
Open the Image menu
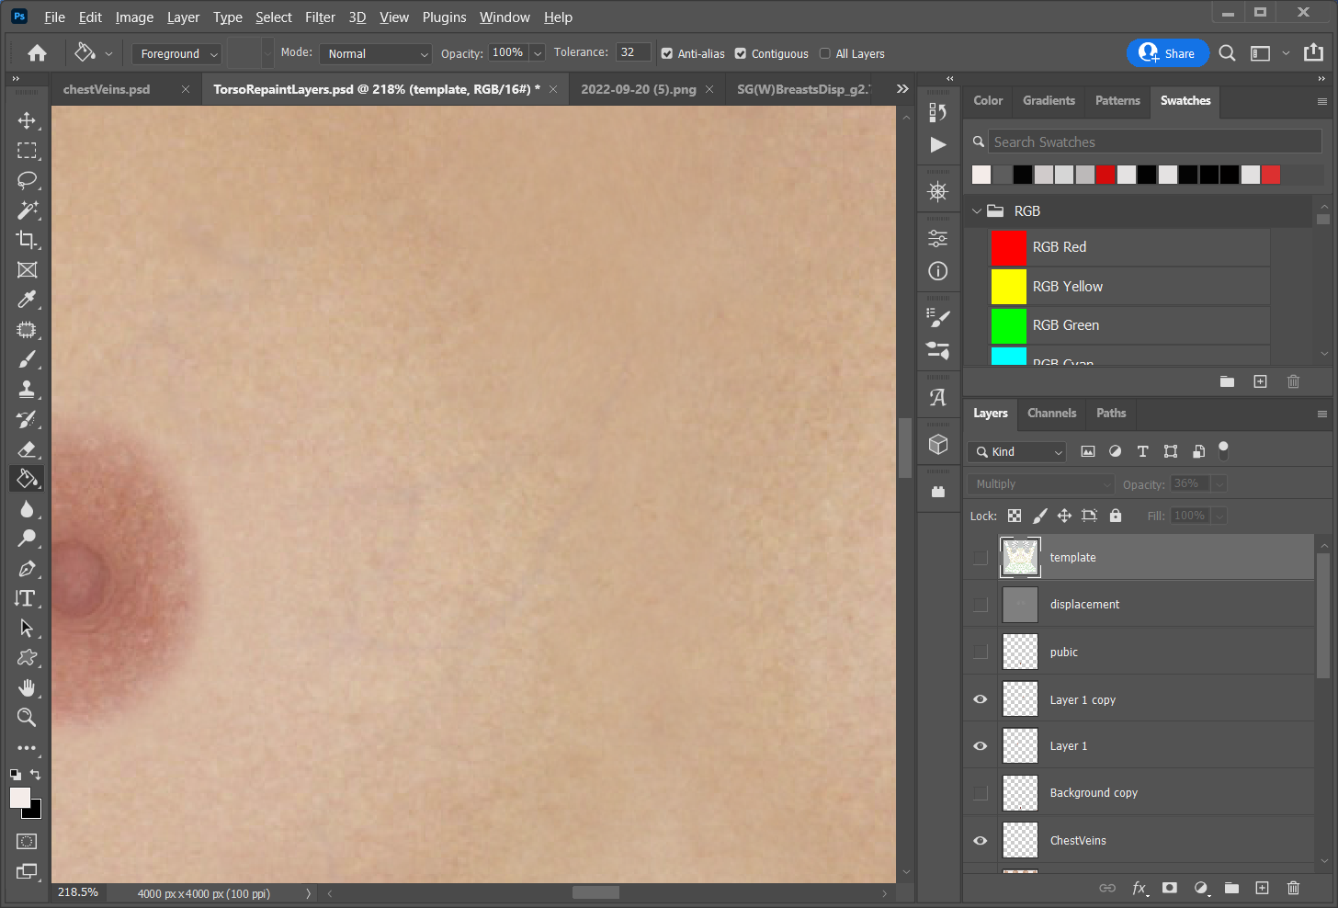click(134, 17)
